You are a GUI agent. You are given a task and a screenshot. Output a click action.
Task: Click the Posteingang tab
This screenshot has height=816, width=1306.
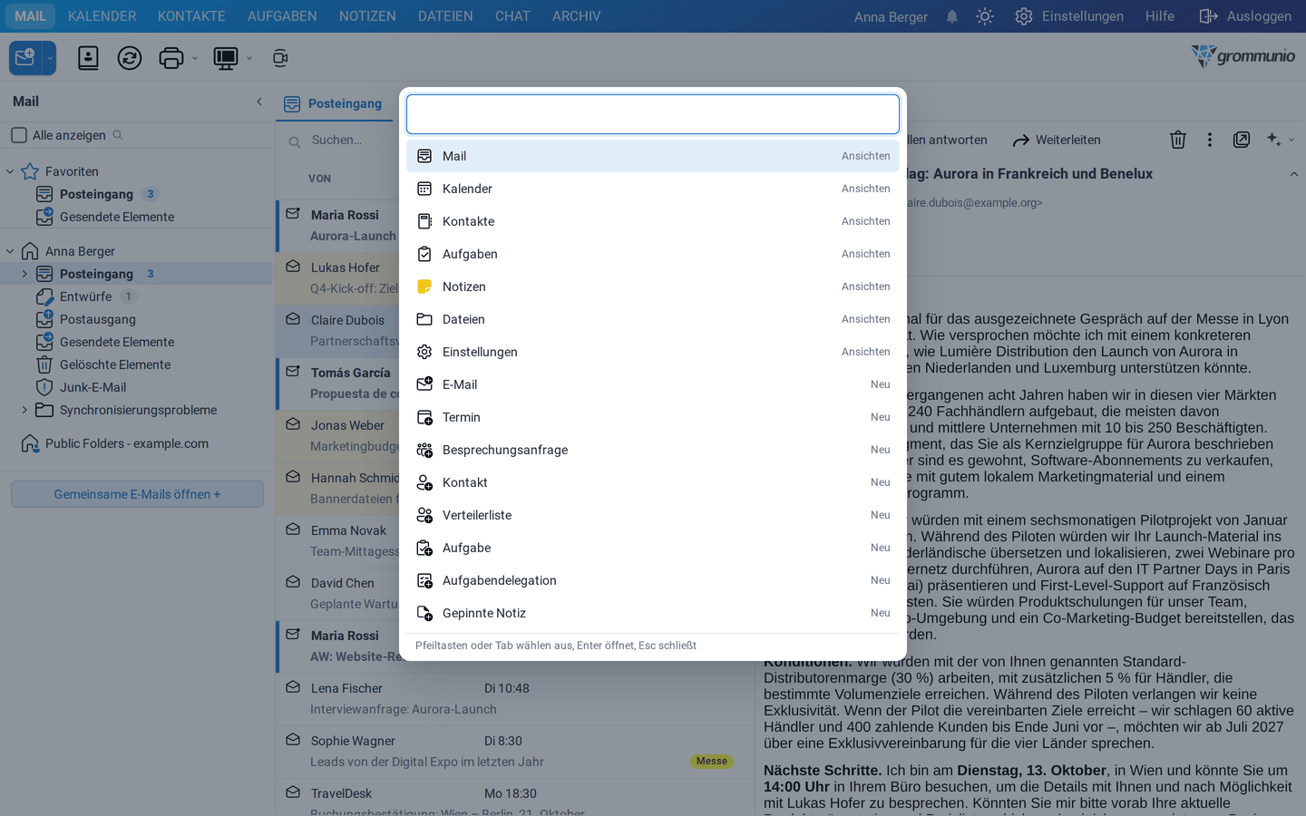pyautogui.click(x=334, y=103)
